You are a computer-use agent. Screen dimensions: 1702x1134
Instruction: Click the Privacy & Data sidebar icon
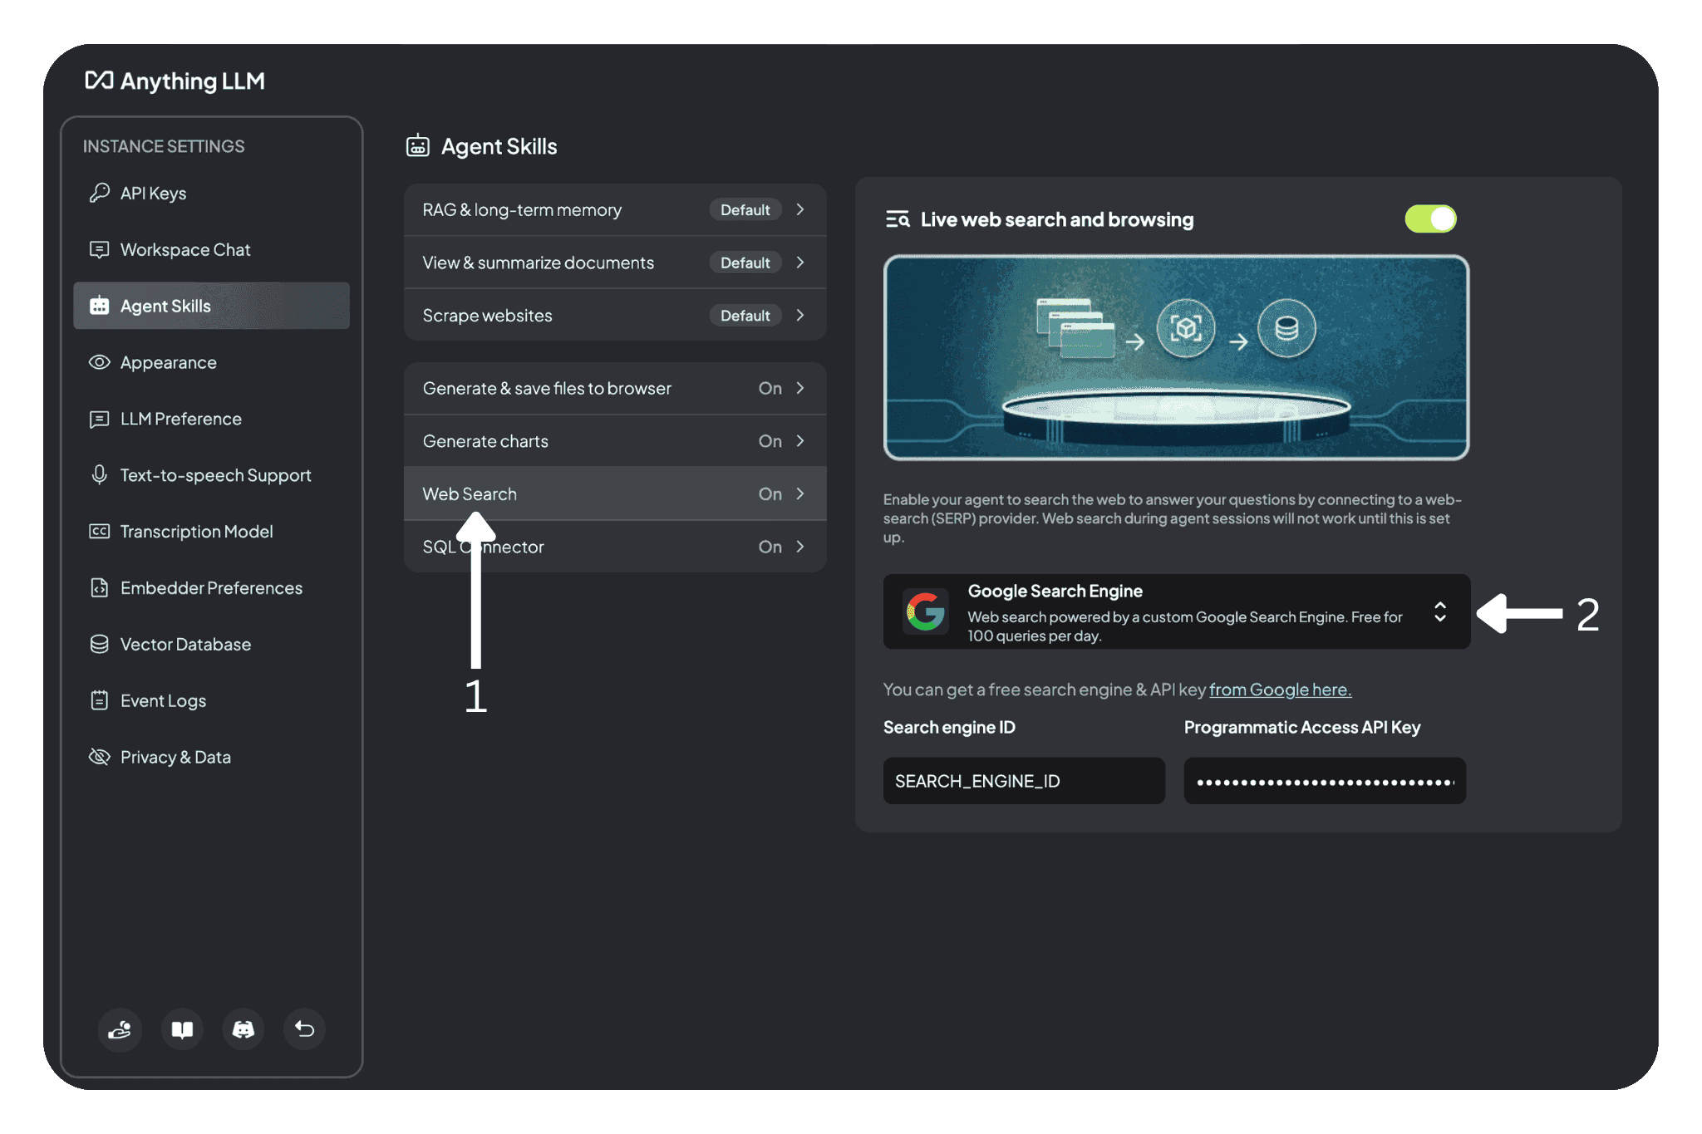point(99,755)
